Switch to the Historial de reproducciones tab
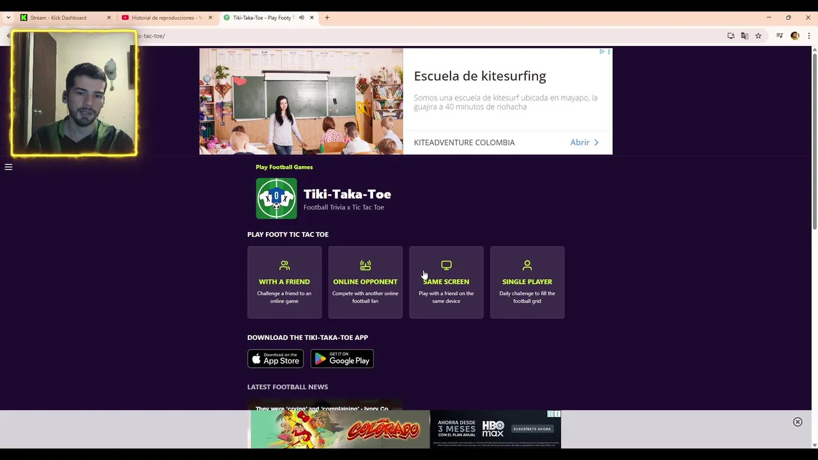 pyautogui.click(x=167, y=18)
